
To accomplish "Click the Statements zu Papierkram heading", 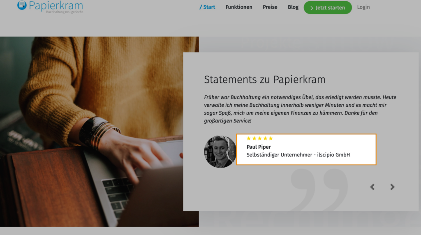I will click(264, 80).
